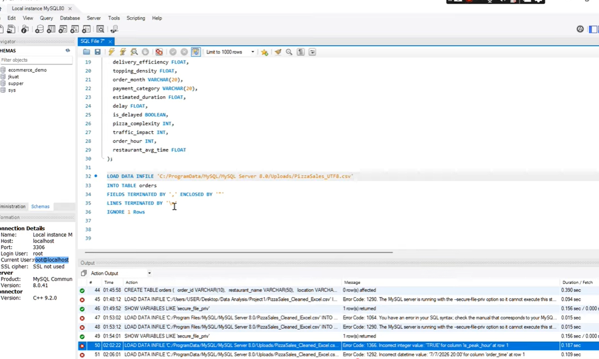Select the ecommerce_demo schema
This screenshot has width=599, height=359.
coord(27,70)
